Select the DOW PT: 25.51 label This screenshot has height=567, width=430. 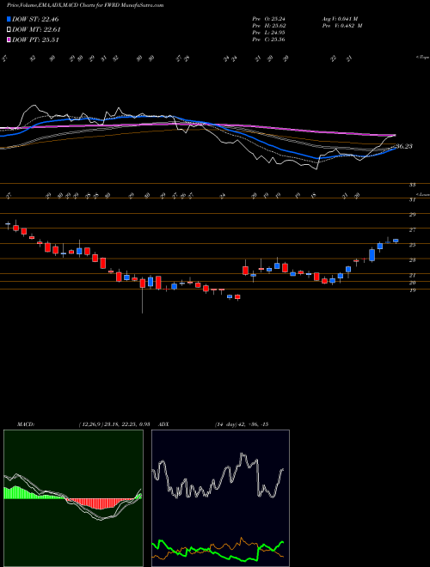[x=35, y=40]
